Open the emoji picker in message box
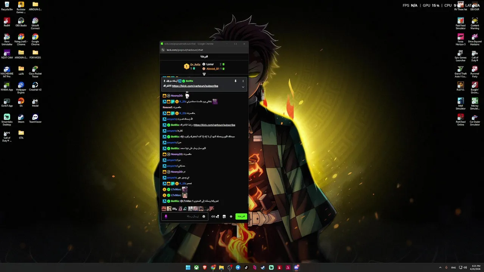The height and width of the screenshot is (272, 484). [x=204, y=216]
